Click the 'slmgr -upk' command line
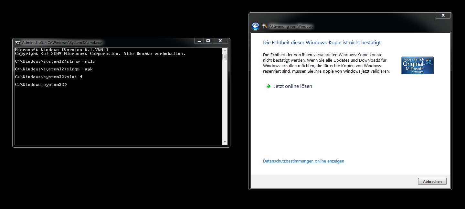The height and width of the screenshot is (209, 465). click(54, 69)
